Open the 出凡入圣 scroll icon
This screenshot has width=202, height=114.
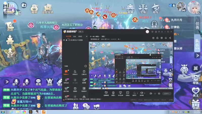click(47, 9)
